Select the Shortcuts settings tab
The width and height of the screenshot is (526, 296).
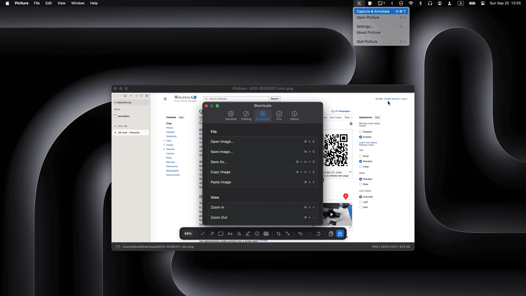coord(262,116)
